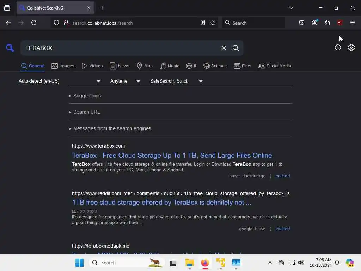Bookmark this page with star
Viewport: 361px width, 271px height.
point(213,23)
